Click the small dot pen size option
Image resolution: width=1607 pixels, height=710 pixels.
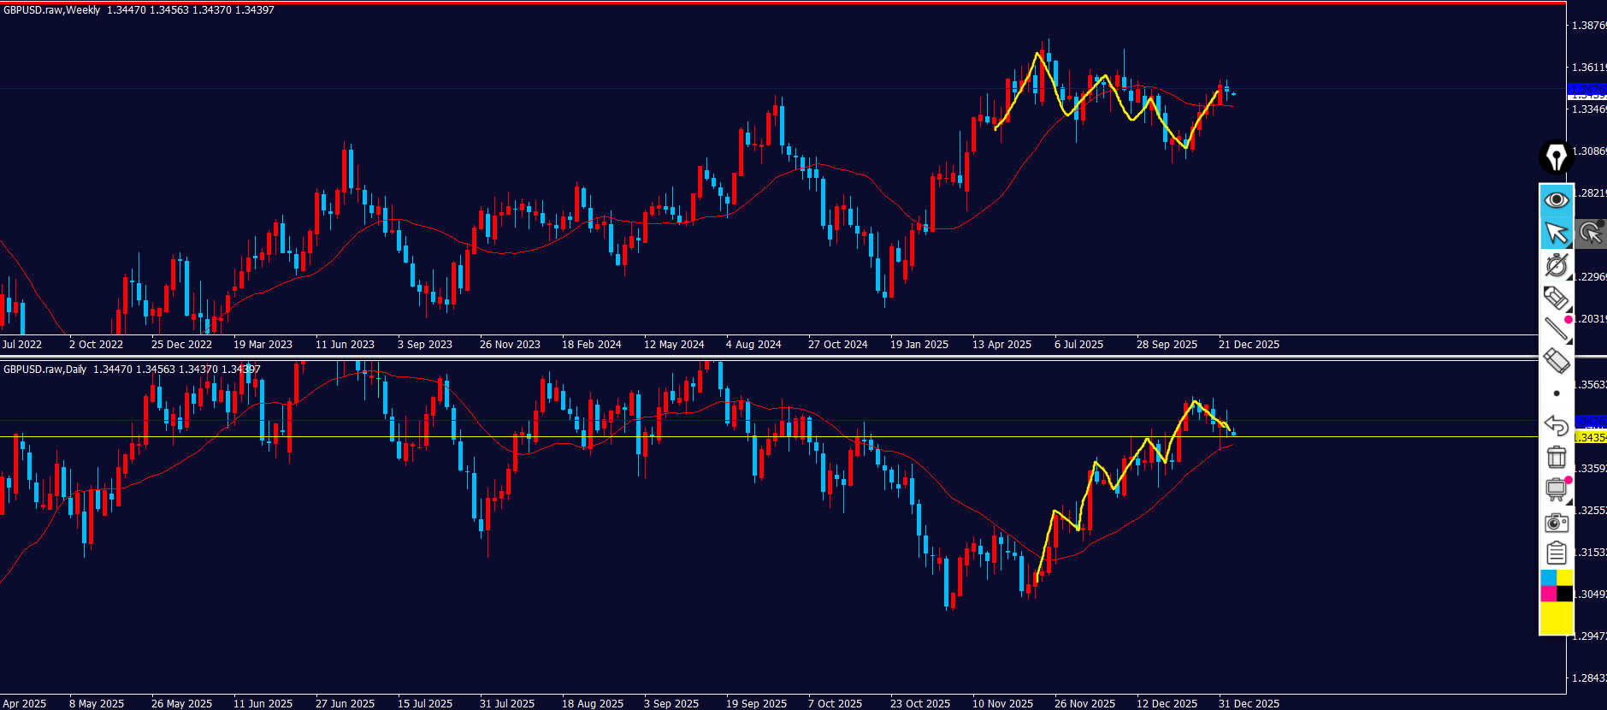coord(1557,393)
